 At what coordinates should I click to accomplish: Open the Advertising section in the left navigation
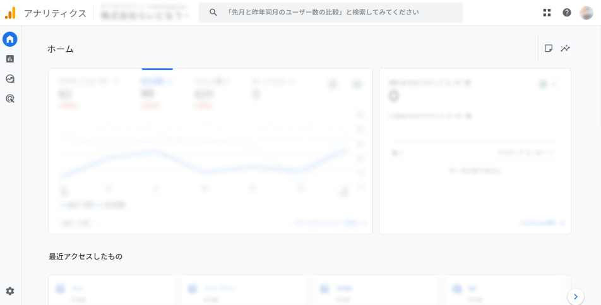click(9, 99)
